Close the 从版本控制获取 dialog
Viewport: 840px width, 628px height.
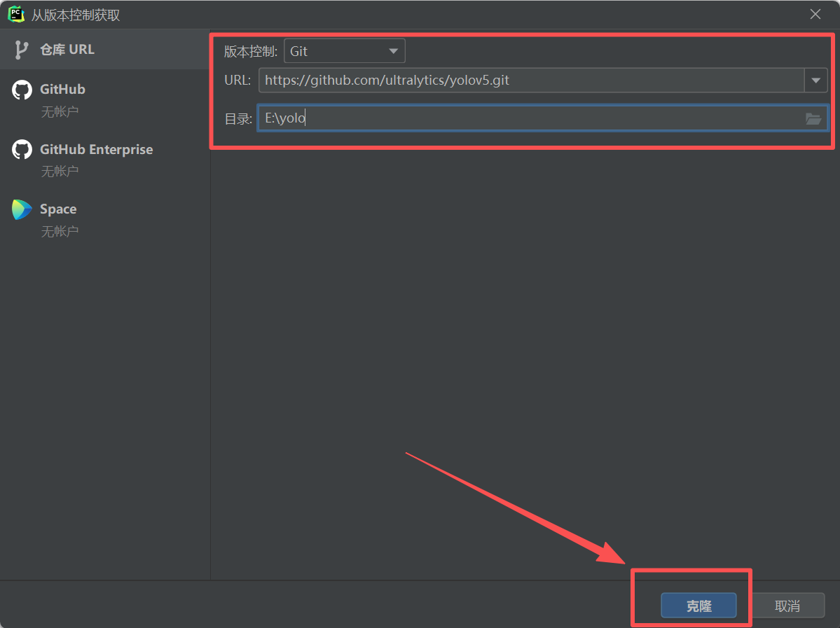(815, 15)
